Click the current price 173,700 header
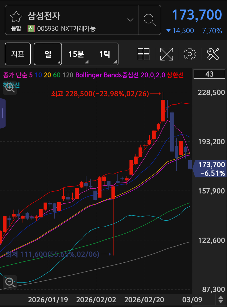This screenshot has width=227, height=307. tap(197, 15)
